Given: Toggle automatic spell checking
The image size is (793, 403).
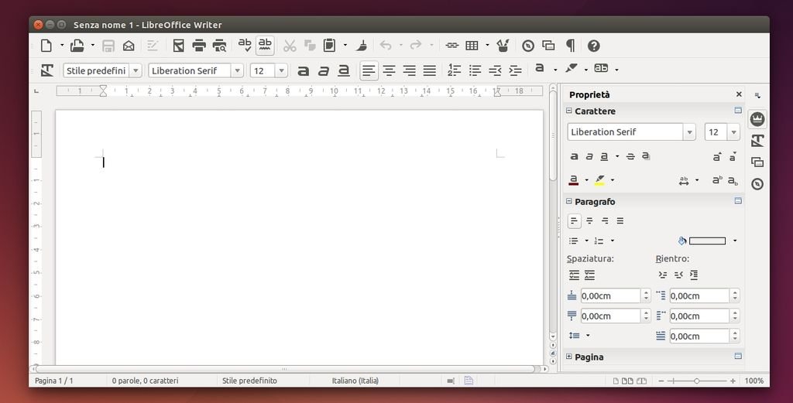Looking at the screenshot, I should 266,46.
